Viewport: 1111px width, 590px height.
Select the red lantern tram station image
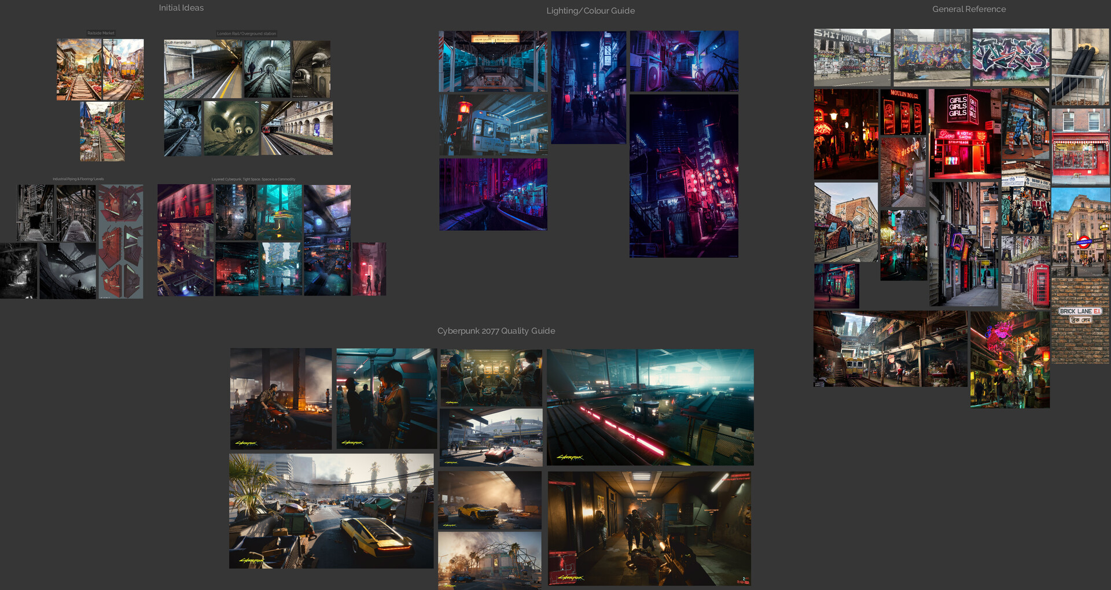tap(492, 124)
